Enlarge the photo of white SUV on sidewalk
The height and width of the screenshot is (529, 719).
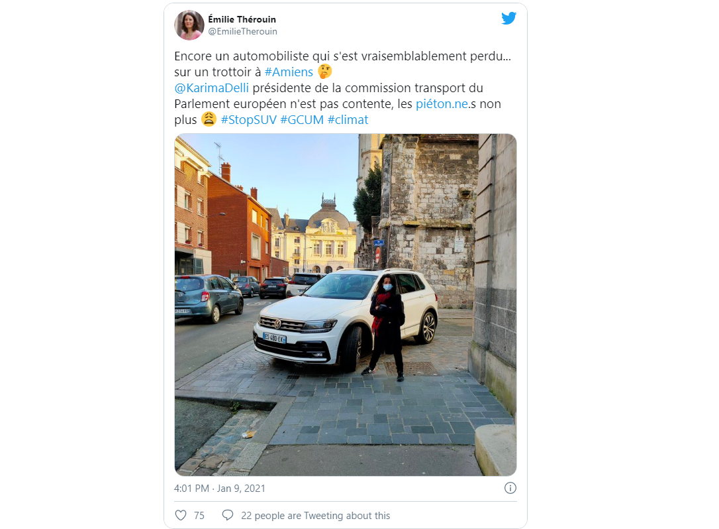tap(346, 305)
